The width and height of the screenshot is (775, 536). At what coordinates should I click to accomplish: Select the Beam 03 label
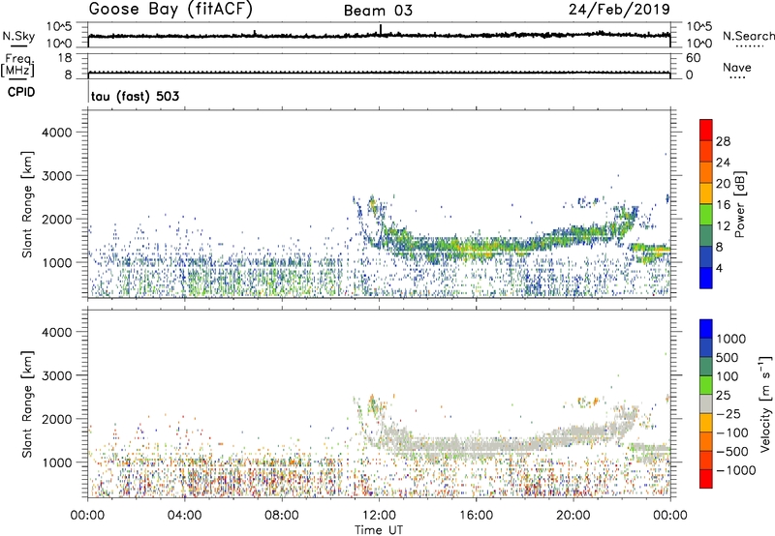coord(378,11)
